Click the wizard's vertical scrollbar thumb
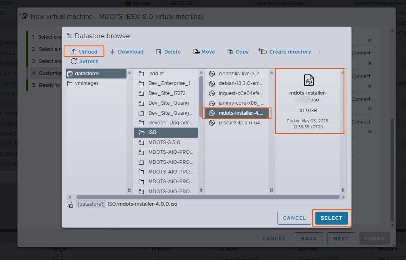The width and height of the screenshot is (406, 260). tap(393, 170)
